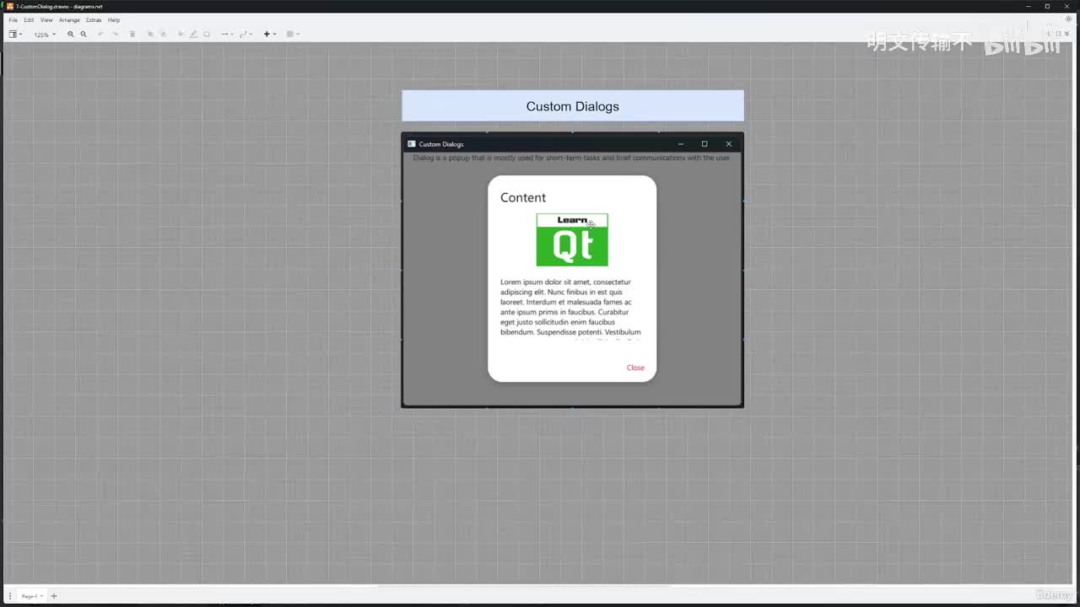Click the Learn Qt logo image

(x=572, y=239)
